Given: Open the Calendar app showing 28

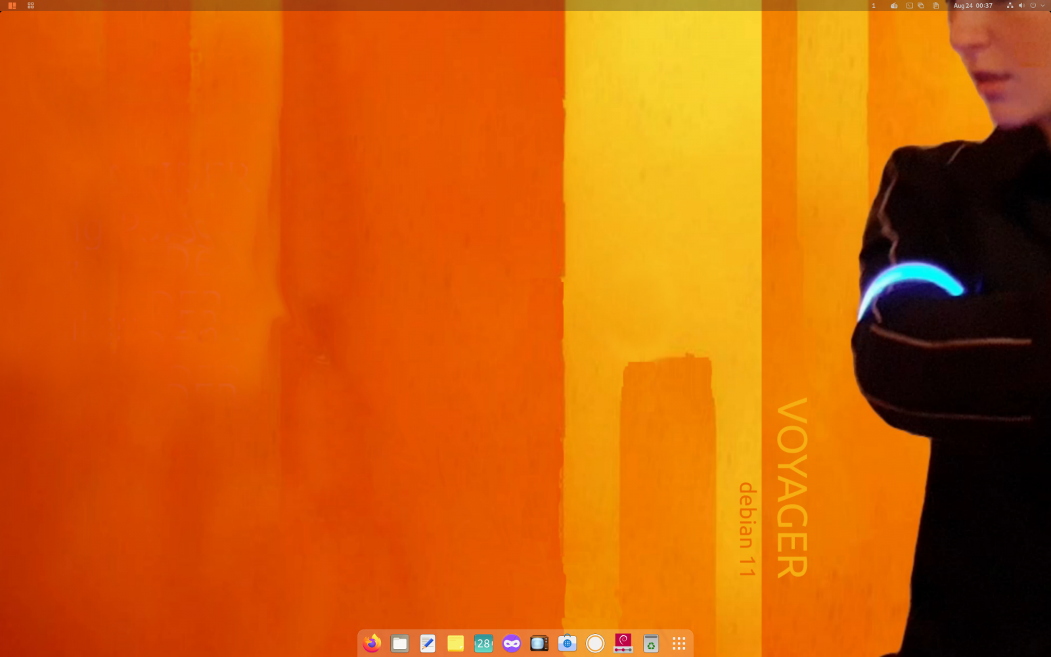Looking at the screenshot, I should tap(483, 643).
